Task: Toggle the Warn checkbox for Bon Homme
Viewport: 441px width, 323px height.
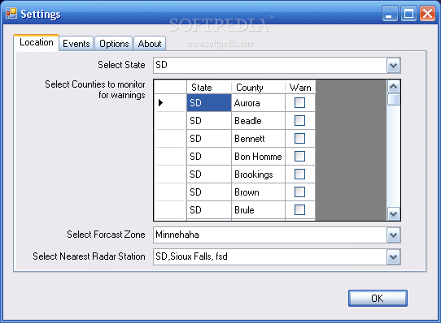Action: 299,157
